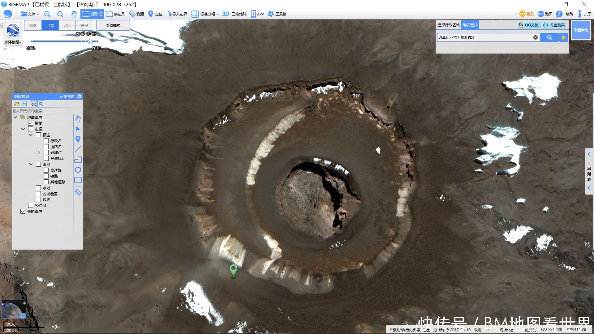
Task: Select the ruler measure tool in layer sidebar
Action: pos(78,192)
